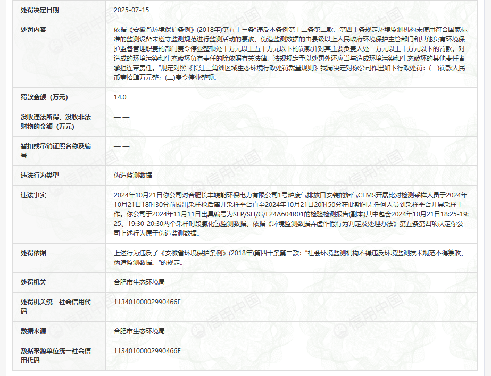Select the 伪造监测数据 value text
Image resolution: width=491 pixels, height=376 pixels.
[x=133, y=175]
